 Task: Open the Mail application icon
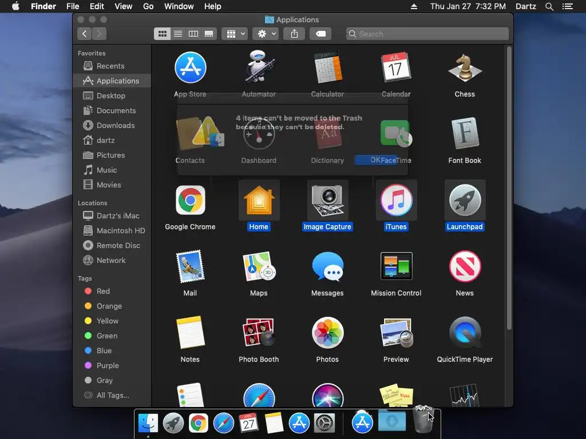[x=190, y=266]
